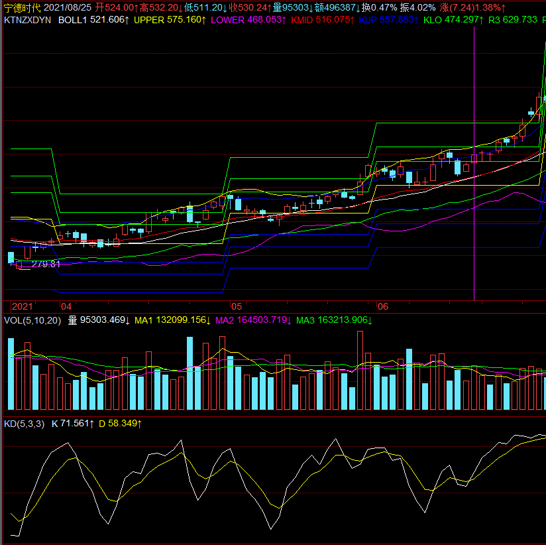
Task: Click the yellow MA1 132099.156 readout
Action: tap(173, 320)
